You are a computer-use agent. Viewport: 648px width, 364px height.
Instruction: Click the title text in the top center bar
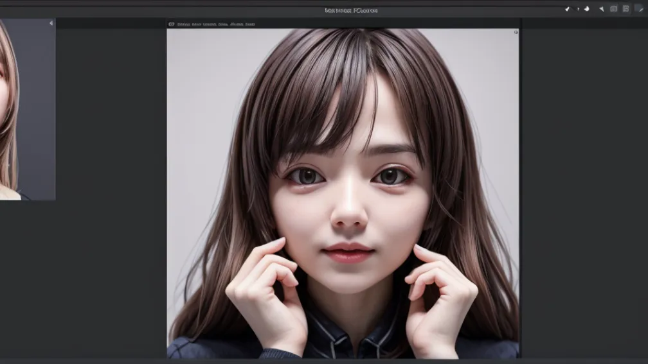[351, 10]
